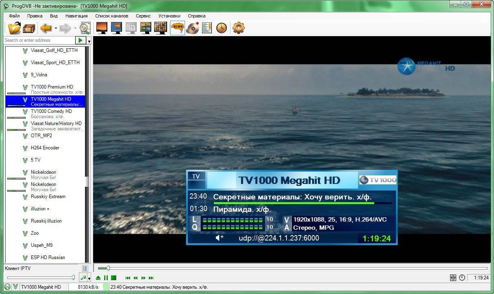Open the Установки menu
Image resolution: width=494 pixels, height=294 pixels.
pos(169,16)
